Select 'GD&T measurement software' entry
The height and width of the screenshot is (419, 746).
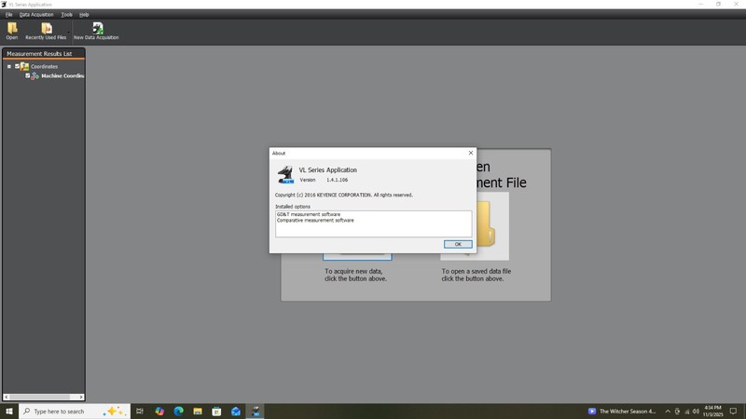pyautogui.click(x=309, y=215)
